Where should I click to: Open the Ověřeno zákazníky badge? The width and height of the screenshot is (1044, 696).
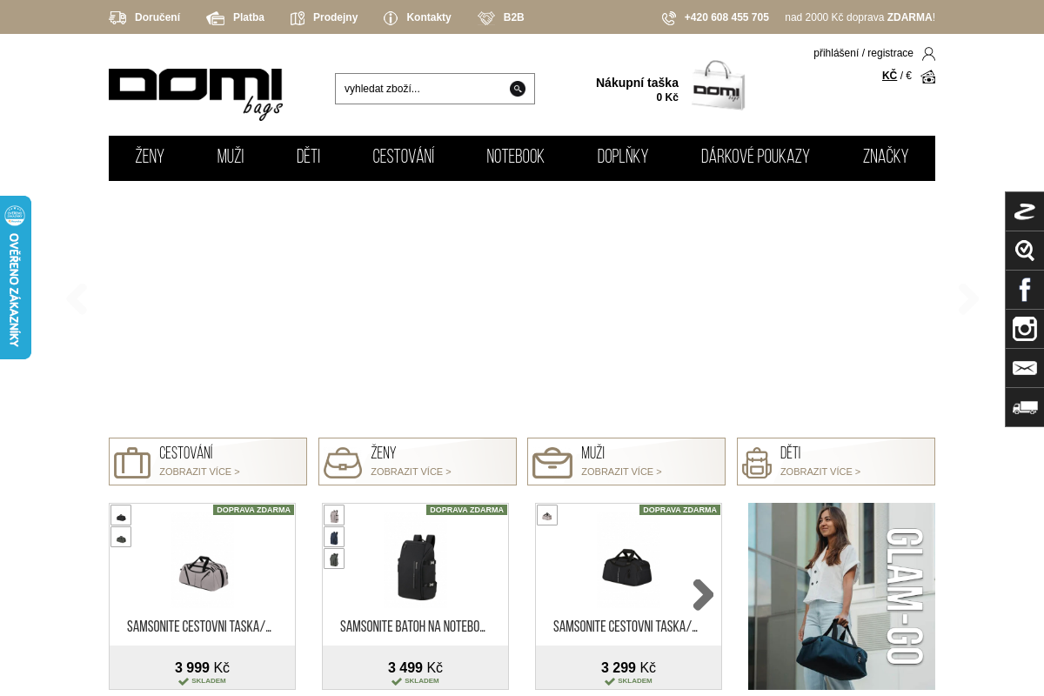[15, 278]
